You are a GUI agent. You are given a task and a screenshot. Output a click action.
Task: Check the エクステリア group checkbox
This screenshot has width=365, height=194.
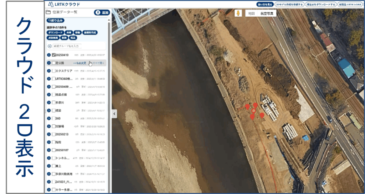tap(53, 71)
